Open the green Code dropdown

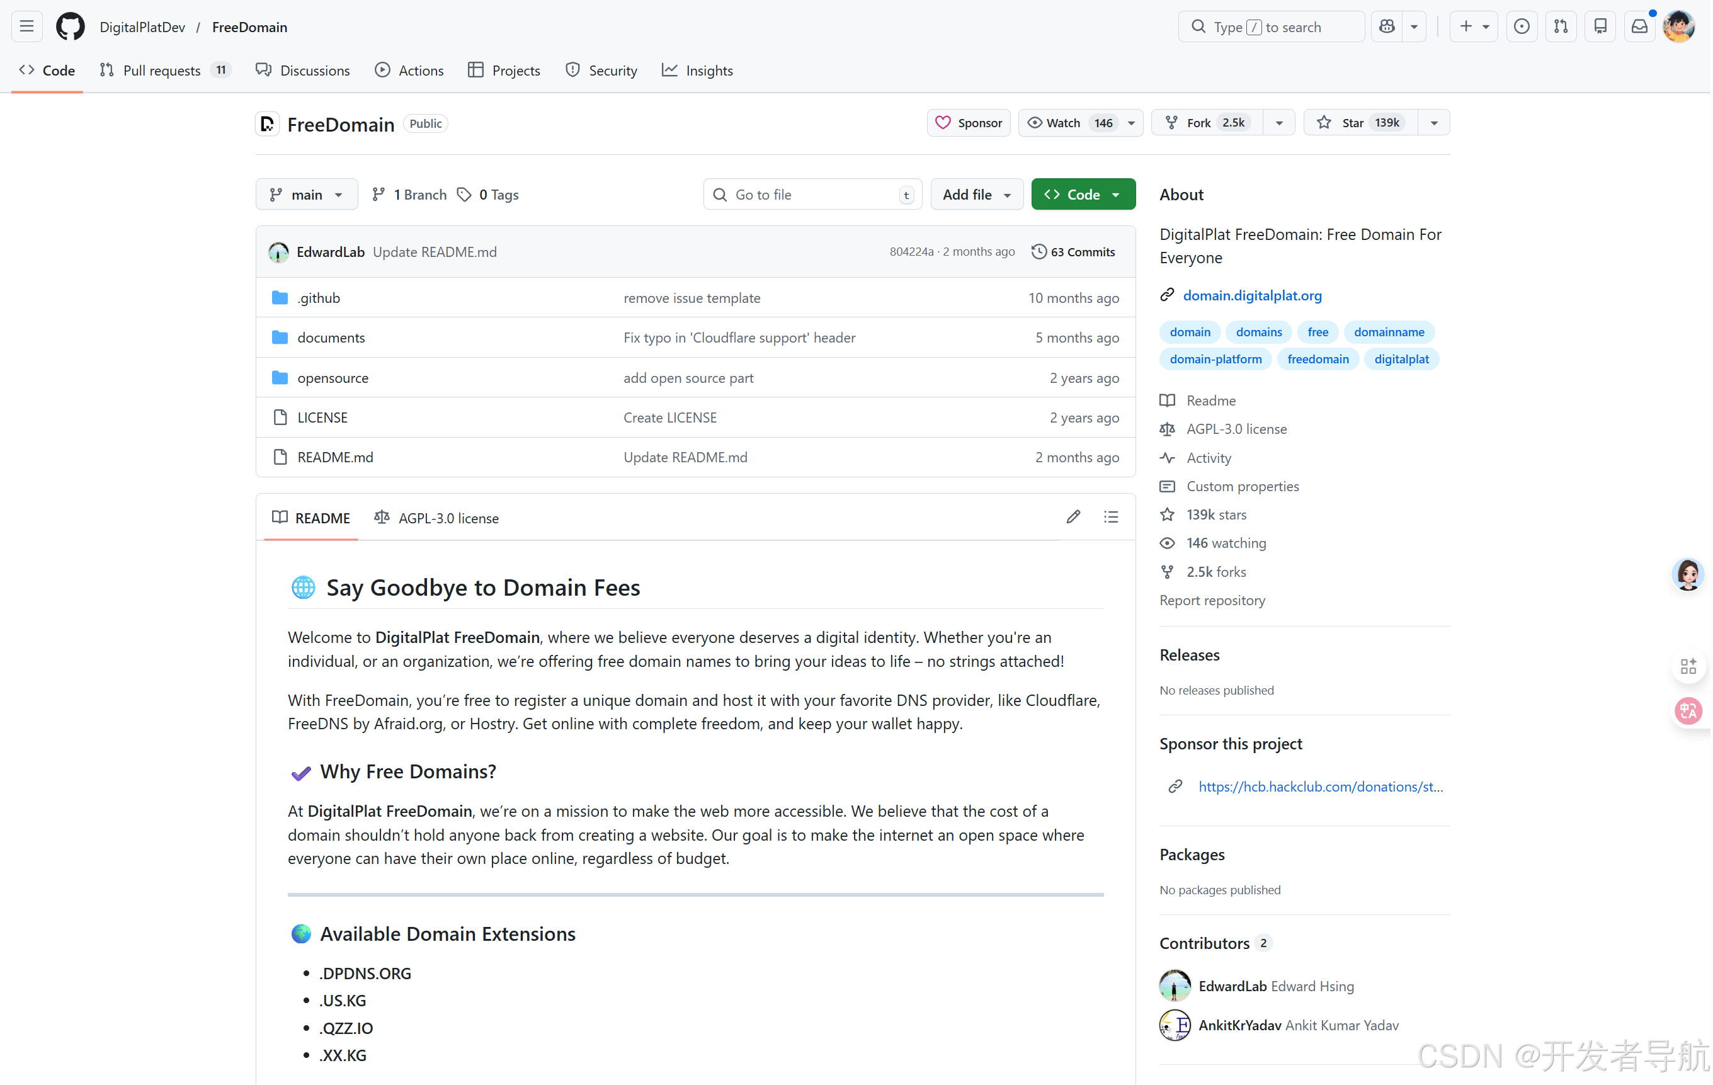[x=1082, y=194]
